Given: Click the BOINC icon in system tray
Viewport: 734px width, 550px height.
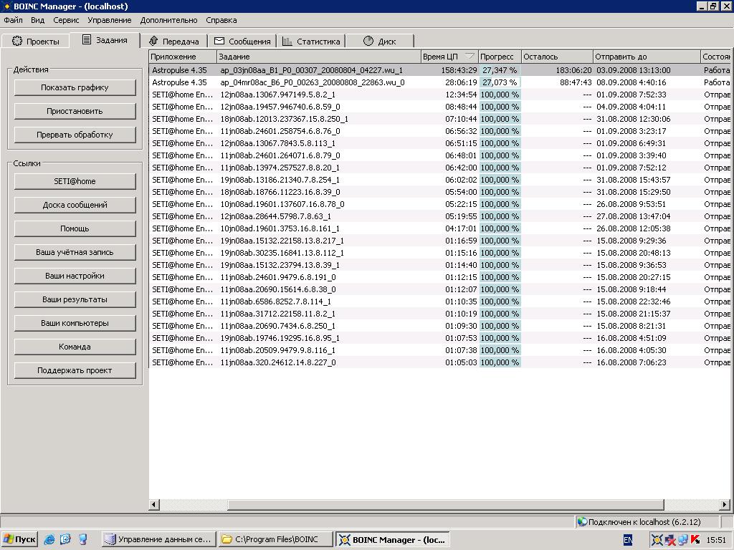Looking at the screenshot, I should pyautogui.click(x=657, y=540).
